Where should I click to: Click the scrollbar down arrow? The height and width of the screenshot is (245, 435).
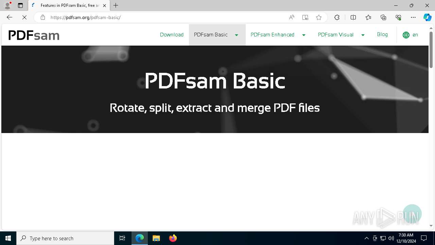click(x=431, y=226)
